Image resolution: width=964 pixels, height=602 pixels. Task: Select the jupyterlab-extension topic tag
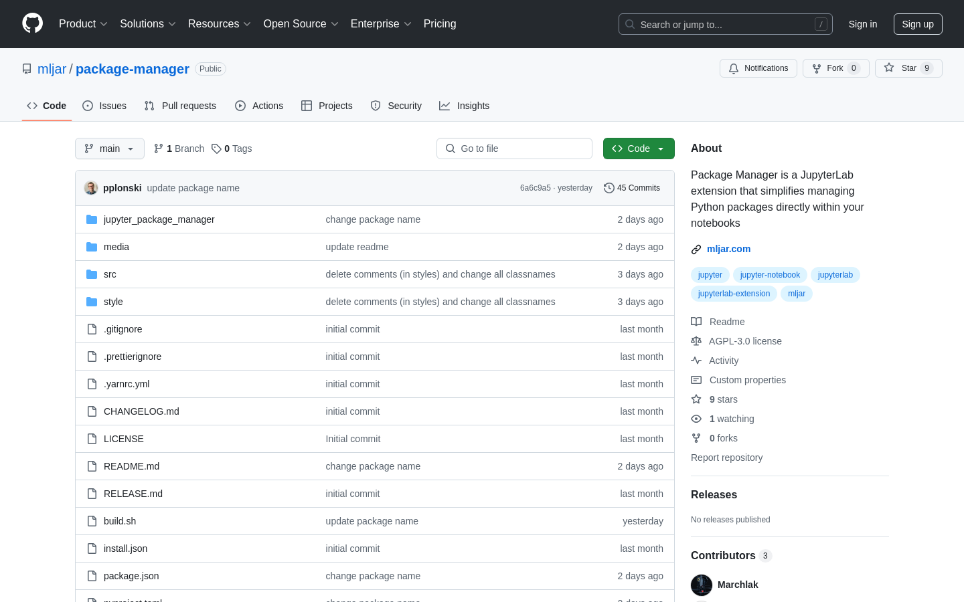(x=734, y=294)
